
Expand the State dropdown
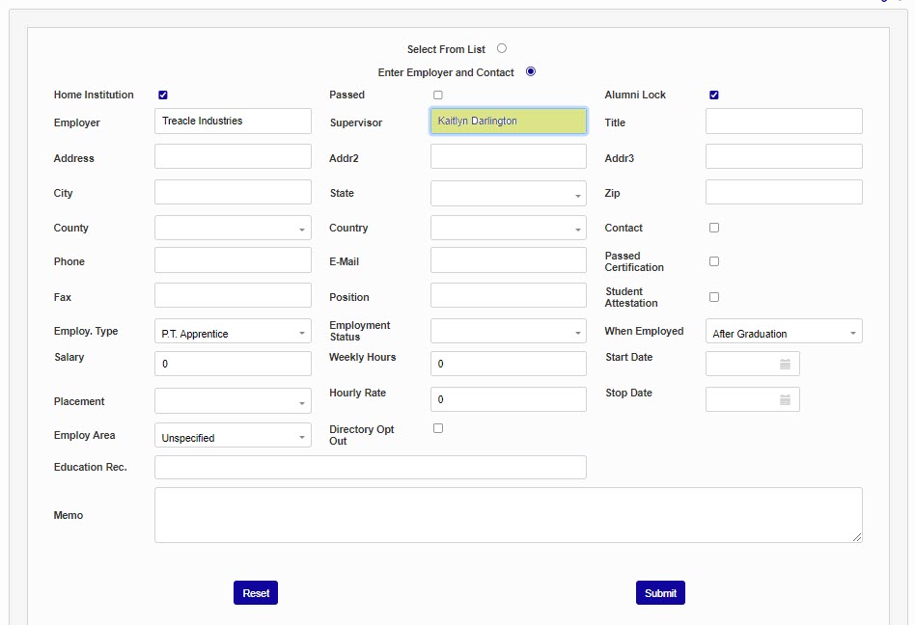pyautogui.click(x=508, y=194)
